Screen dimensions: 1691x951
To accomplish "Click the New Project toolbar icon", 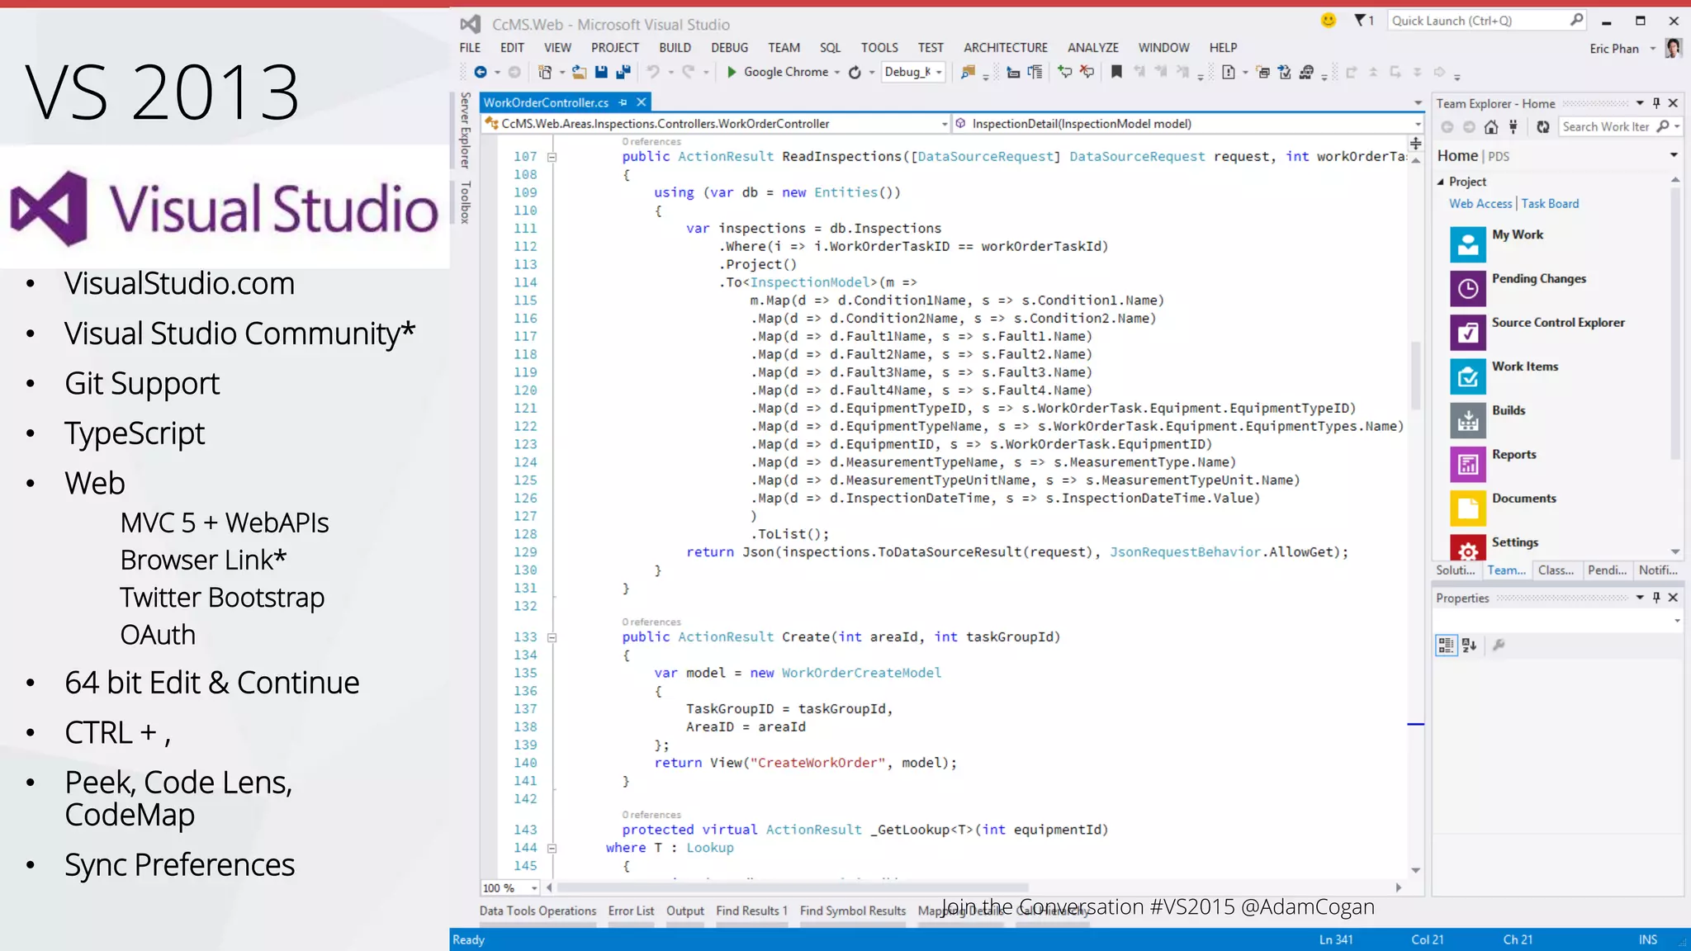I will (545, 72).
